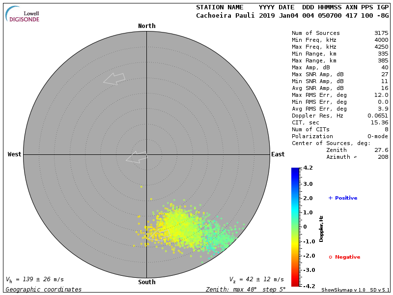The image size is (393, 295).
Task: Click the blue plus Positive legend marker
Action: pos(331,198)
